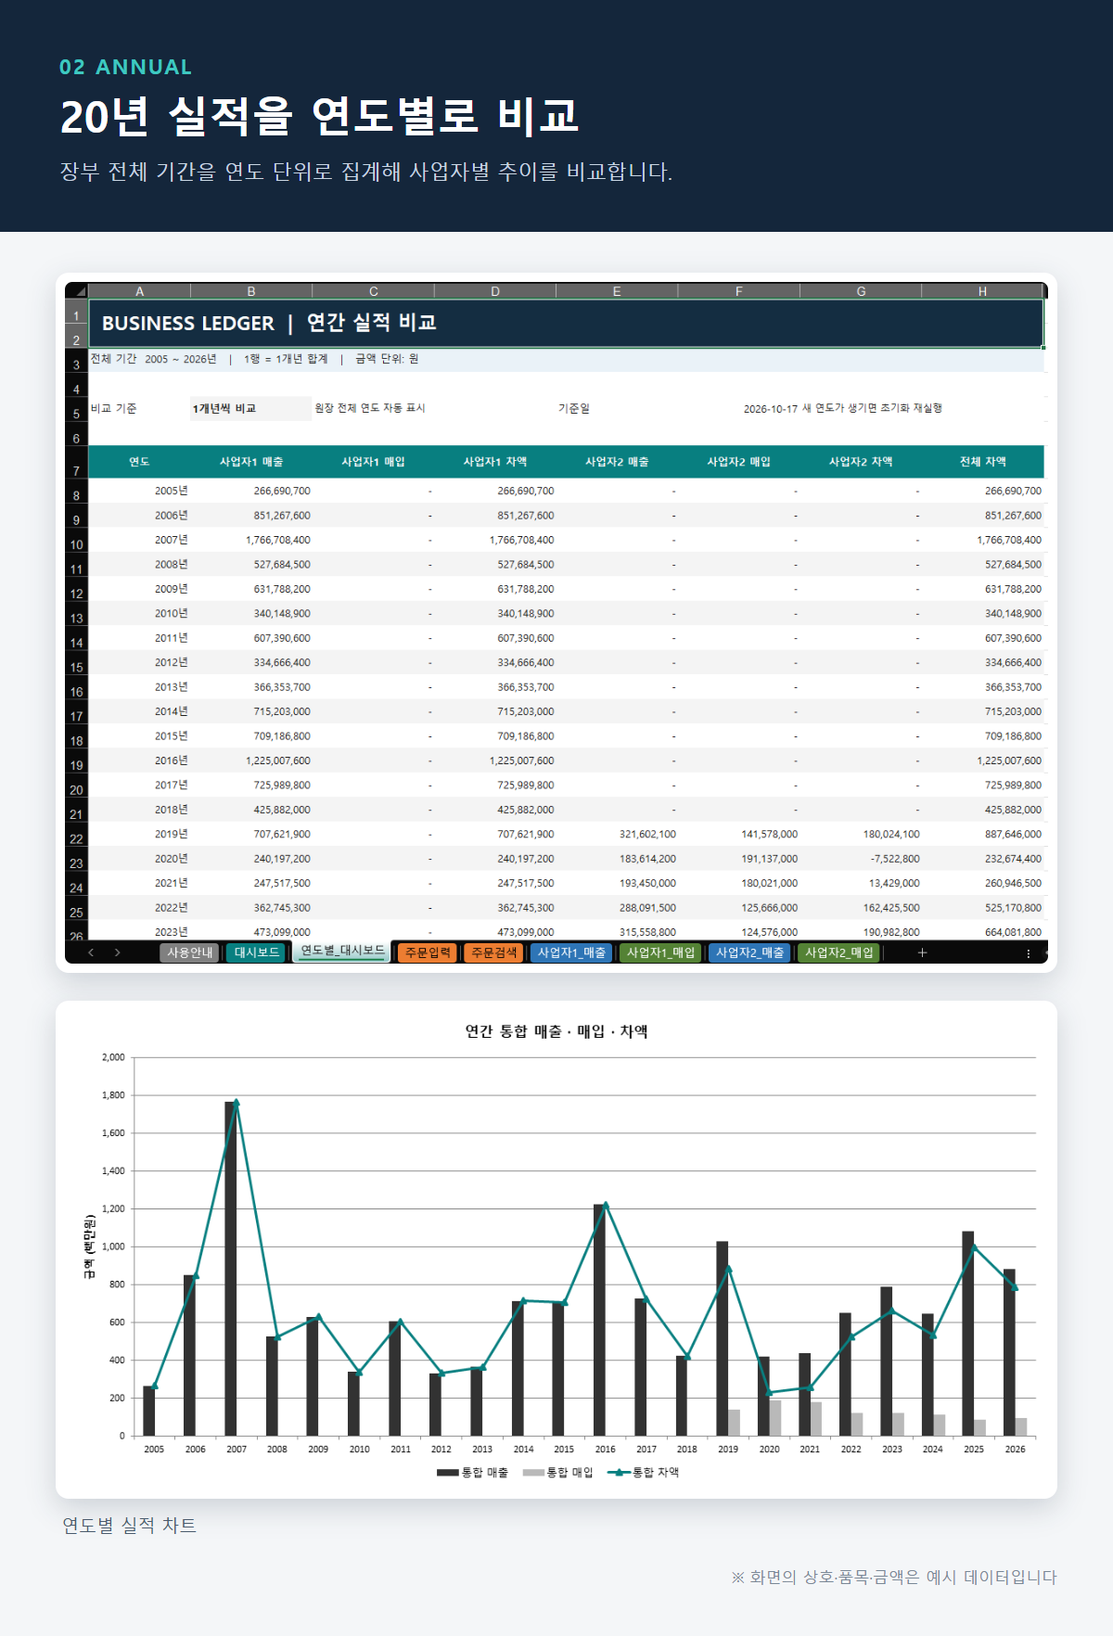1113x1636 pixels.
Task: Click the 사업자1 매입 column header
Action: coord(373,462)
